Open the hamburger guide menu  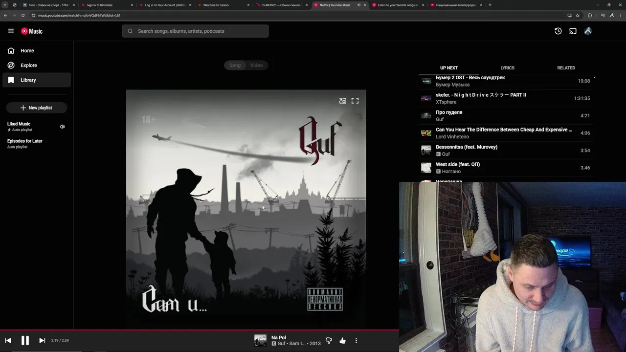coord(11,31)
